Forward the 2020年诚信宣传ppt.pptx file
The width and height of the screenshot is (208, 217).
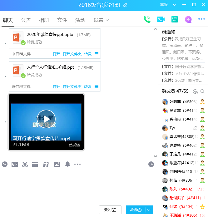click(88, 54)
